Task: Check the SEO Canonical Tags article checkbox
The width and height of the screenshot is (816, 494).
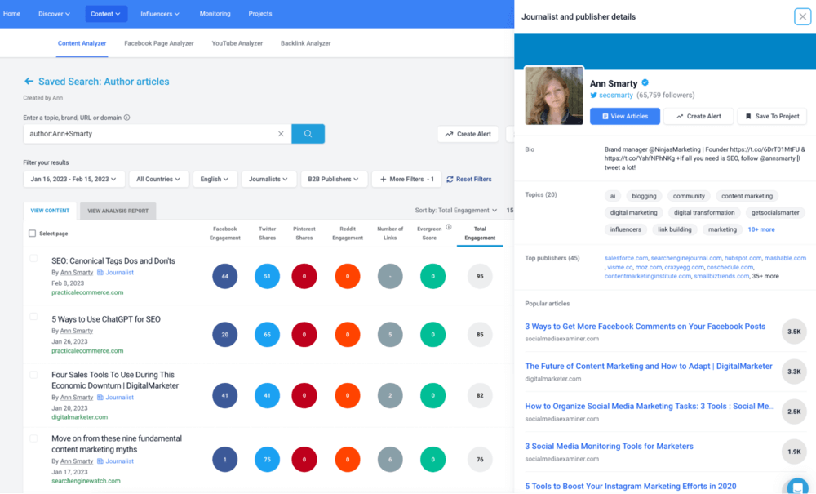Action: click(33, 258)
